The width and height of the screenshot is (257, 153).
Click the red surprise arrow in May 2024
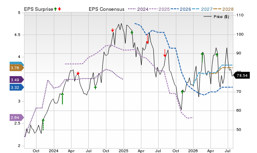tap(78, 73)
